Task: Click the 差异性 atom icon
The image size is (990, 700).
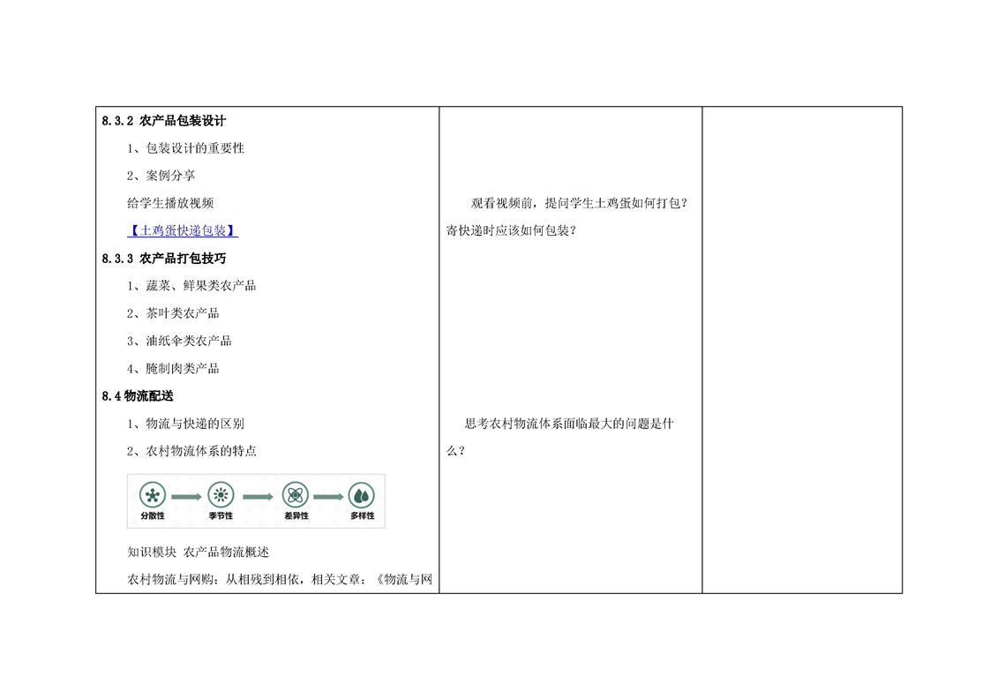Action: tap(295, 495)
